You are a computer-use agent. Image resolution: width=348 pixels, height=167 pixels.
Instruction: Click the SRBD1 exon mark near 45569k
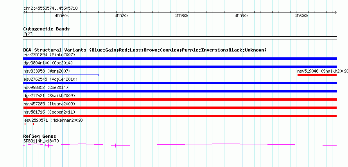tap(116, 145)
